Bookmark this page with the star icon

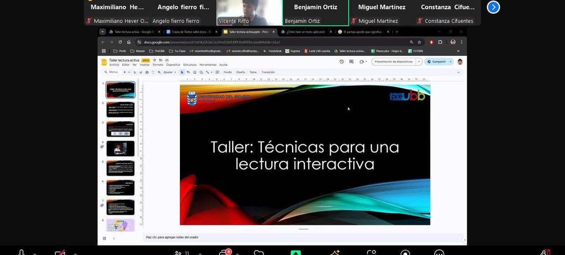[419, 42]
